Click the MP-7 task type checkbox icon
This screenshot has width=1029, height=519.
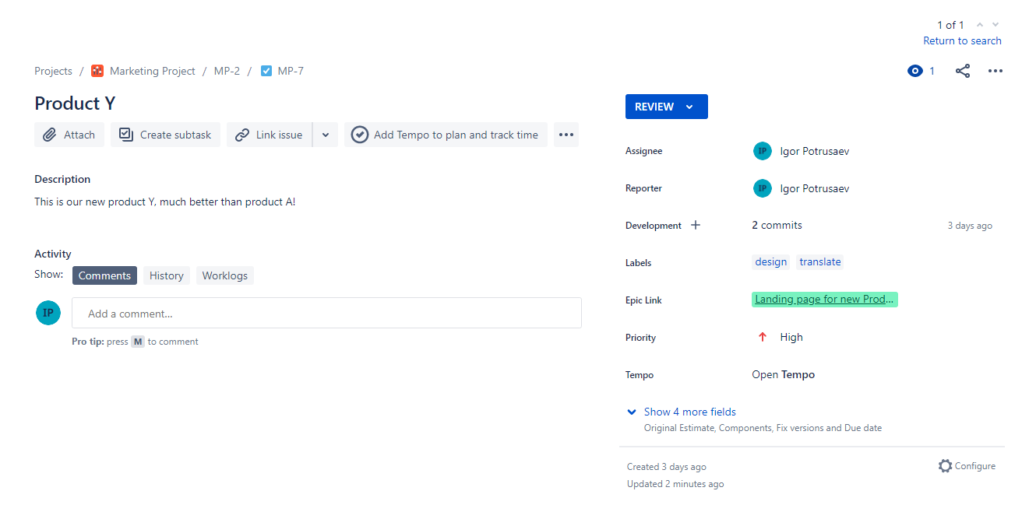coord(266,71)
